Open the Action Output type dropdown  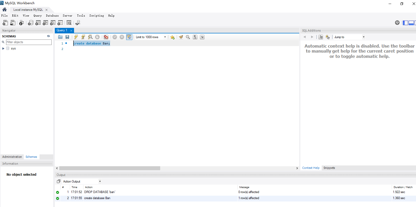(x=82, y=181)
